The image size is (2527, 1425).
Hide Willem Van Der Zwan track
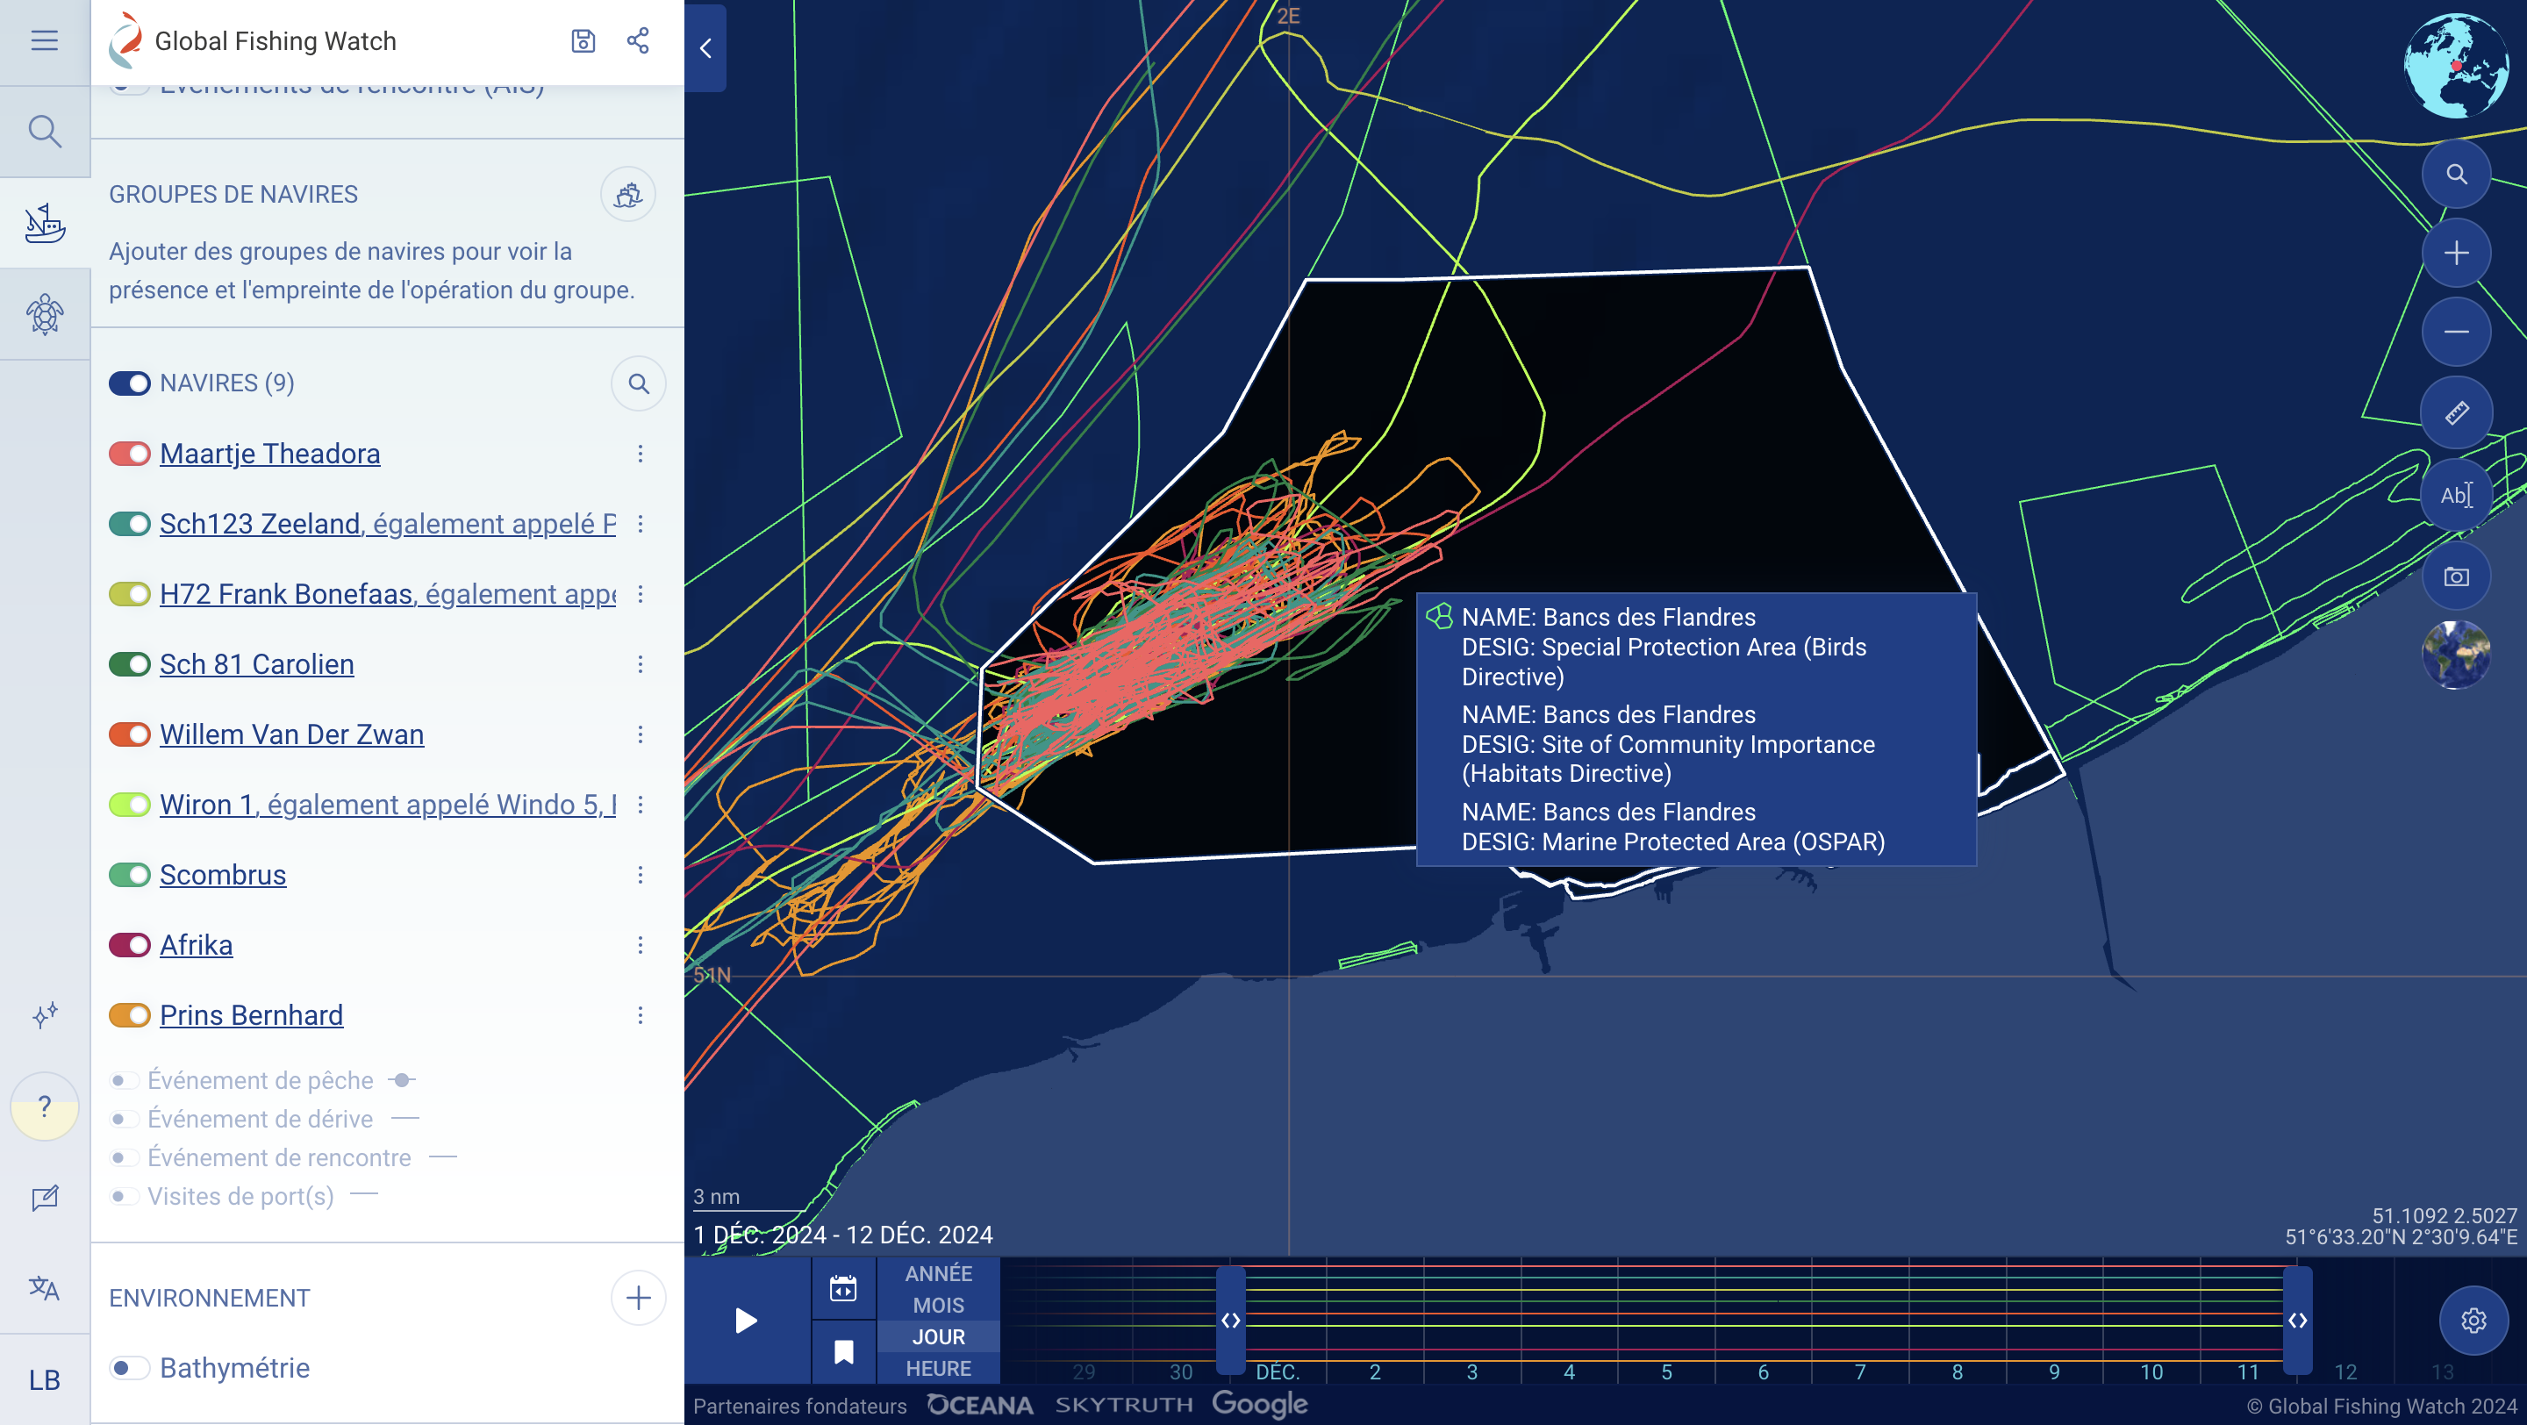[x=130, y=734]
